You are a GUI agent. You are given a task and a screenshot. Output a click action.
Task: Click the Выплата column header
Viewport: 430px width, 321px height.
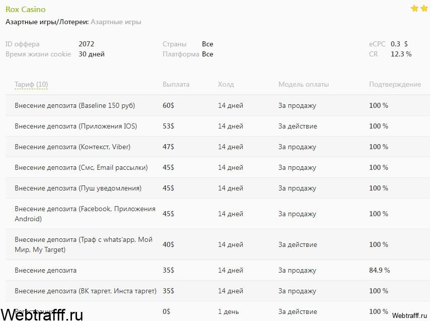coord(176,85)
